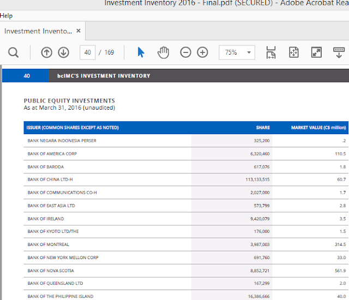Click share count 6,320,460
The height and width of the screenshot is (300, 349).
tap(260, 154)
